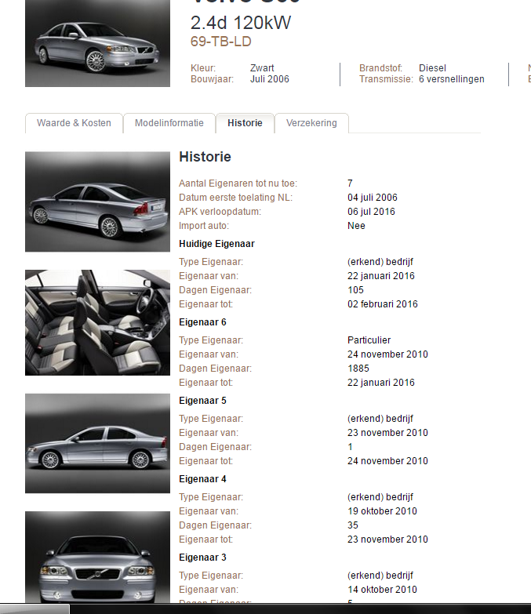
Task: Click the Eigenaar 5 heading
Action: (202, 401)
